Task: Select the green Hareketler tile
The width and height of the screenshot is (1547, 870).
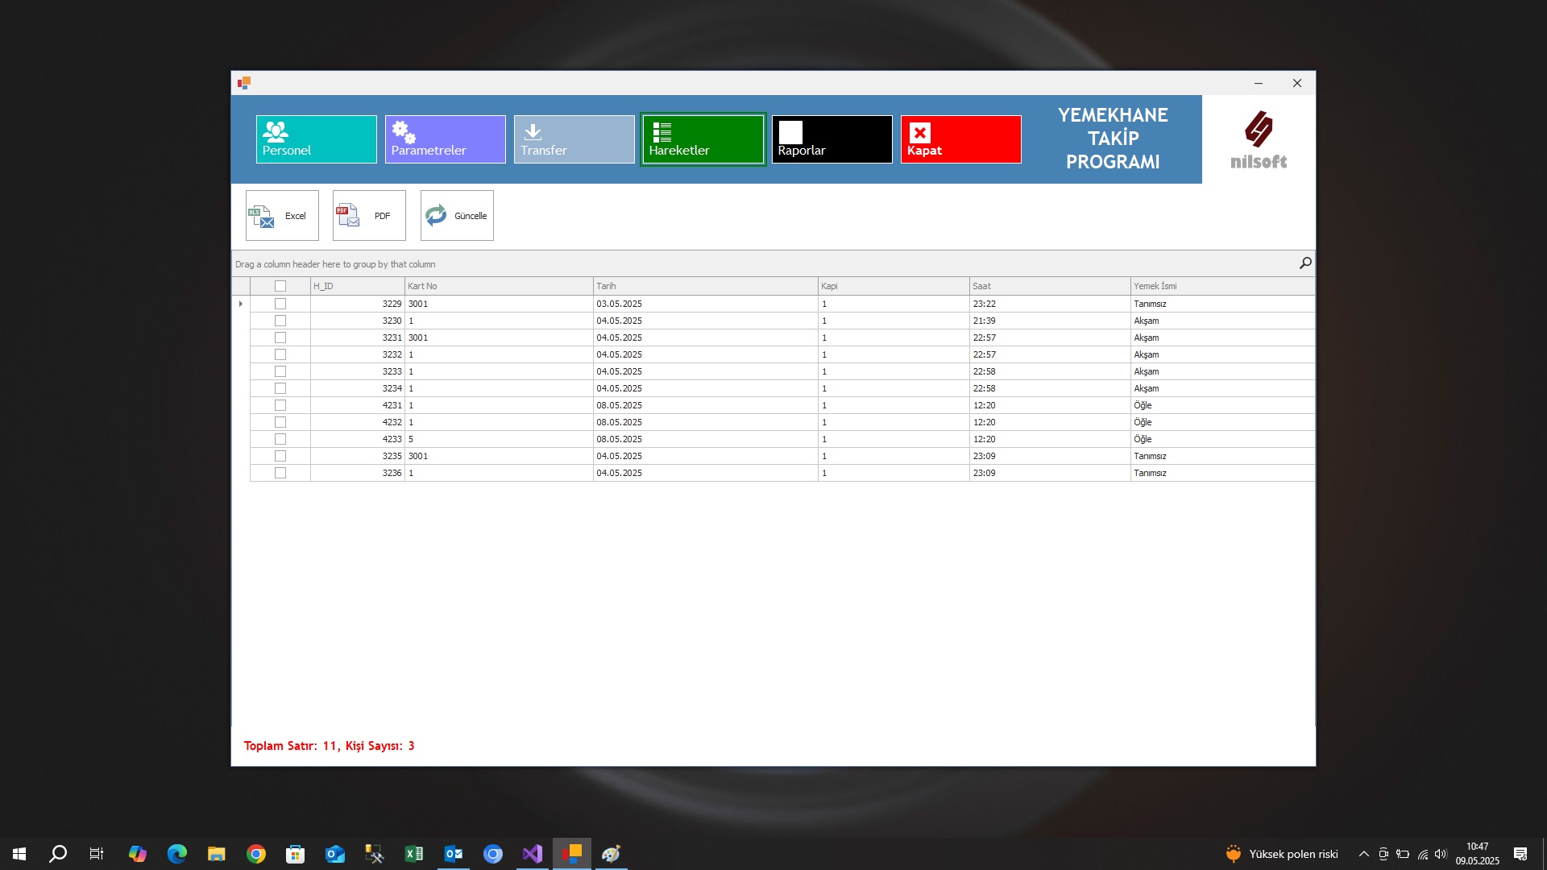Action: [x=703, y=139]
